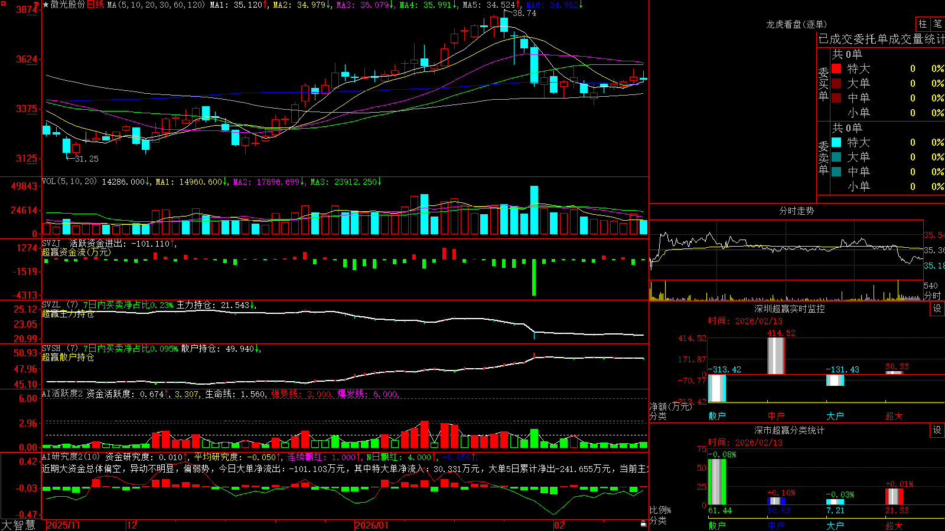
Task: Click 中户 label in 深圳超赢实时监控
Action: [x=775, y=416]
